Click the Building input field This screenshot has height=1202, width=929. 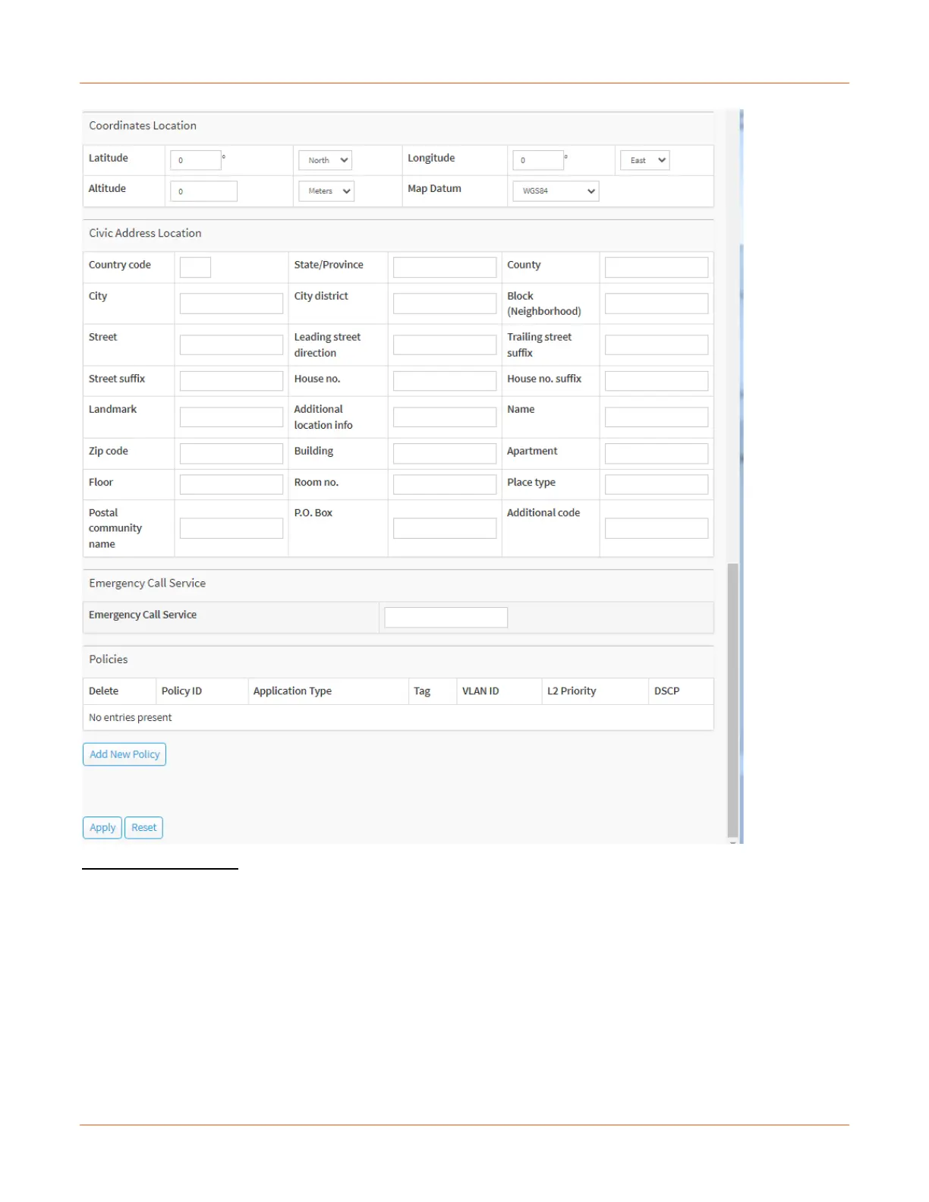point(445,453)
